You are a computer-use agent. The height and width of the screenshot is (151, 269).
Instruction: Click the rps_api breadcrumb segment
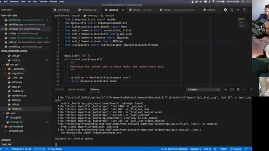[76, 16]
